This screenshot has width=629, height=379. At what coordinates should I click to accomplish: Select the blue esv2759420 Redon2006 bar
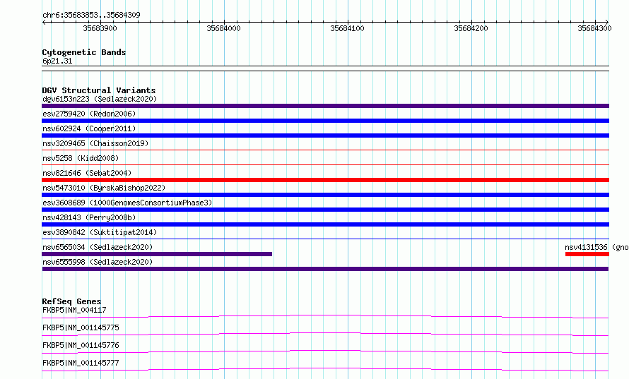click(x=325, y=121)
